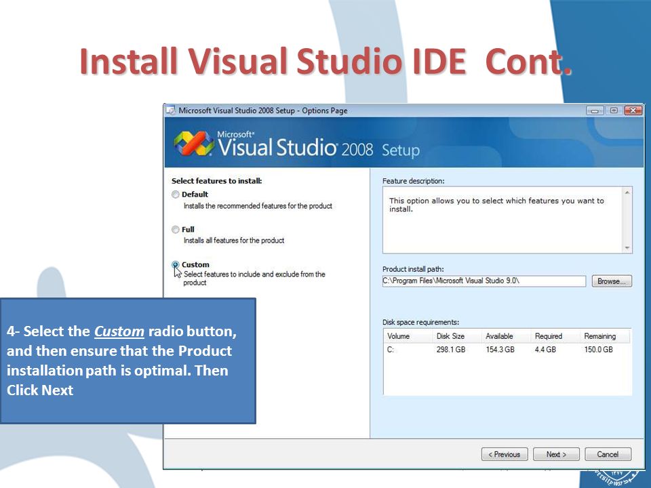Click the Cancel button
The width and height of the screenshot is (651, 488).
(x=608, y=454)
